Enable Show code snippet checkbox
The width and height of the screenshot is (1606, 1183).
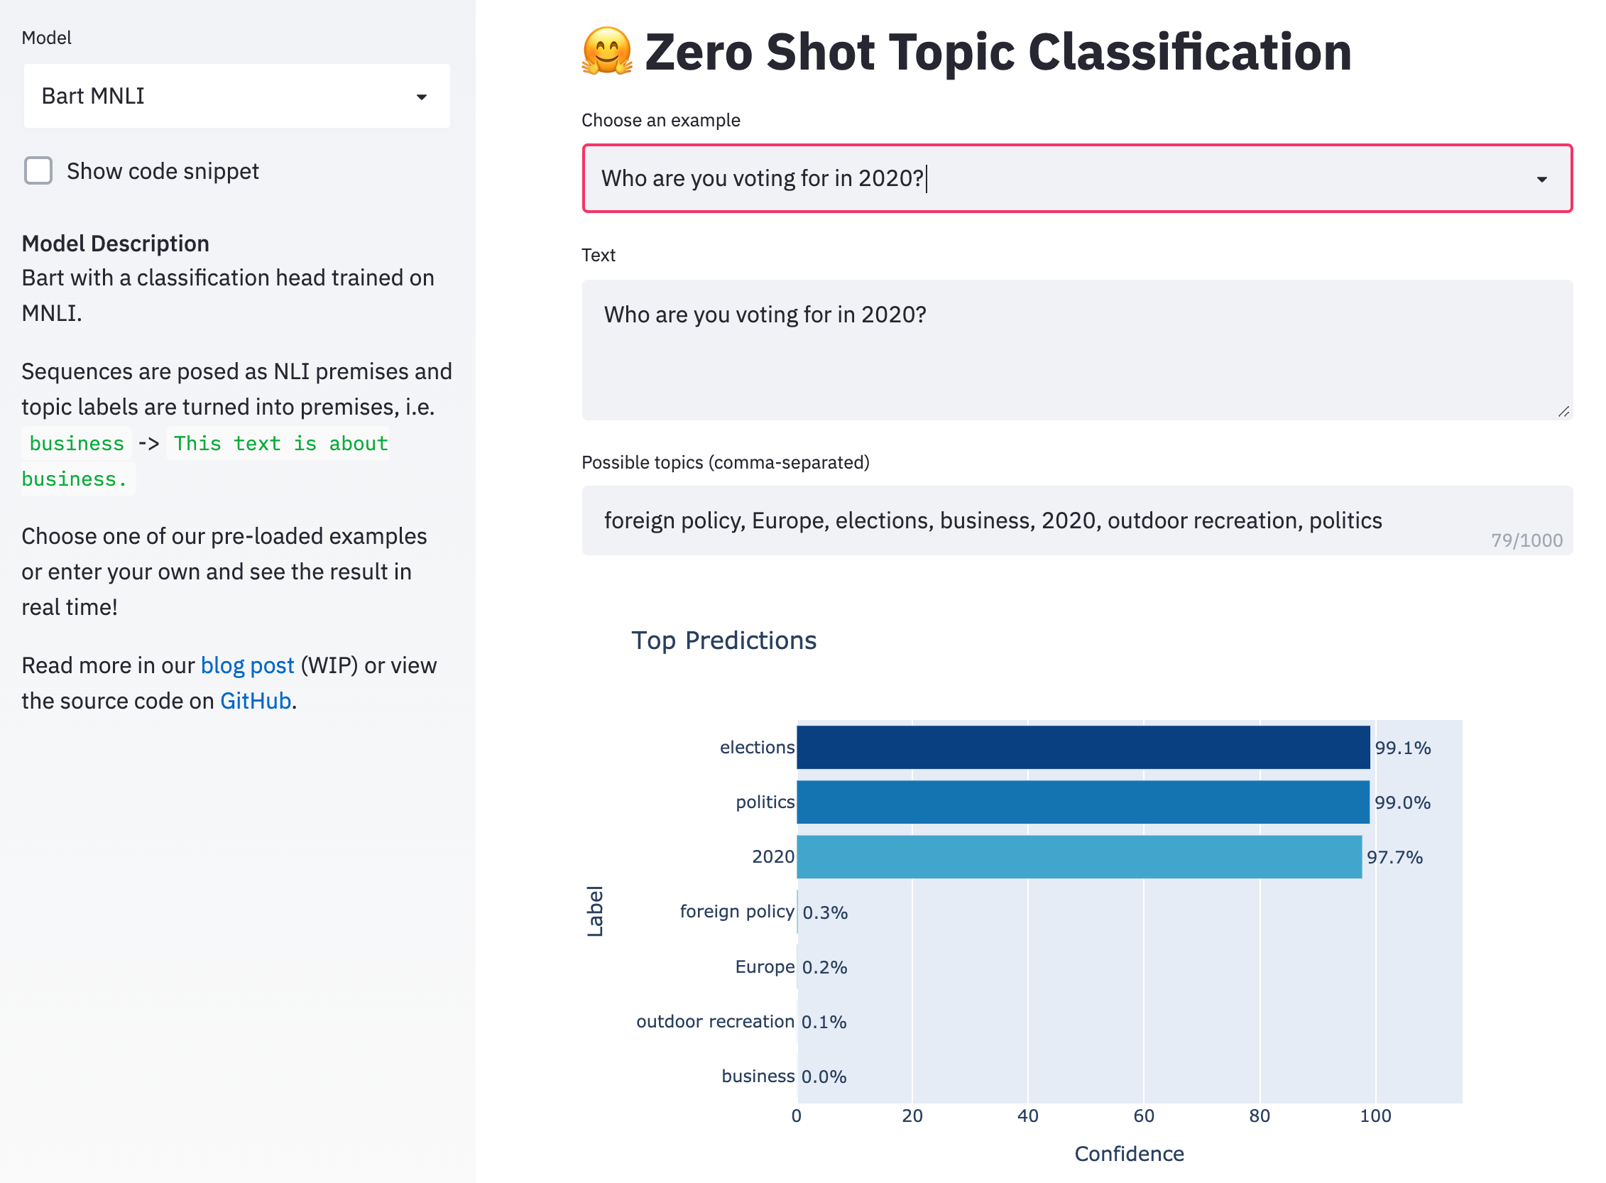(x=38, y=171)
